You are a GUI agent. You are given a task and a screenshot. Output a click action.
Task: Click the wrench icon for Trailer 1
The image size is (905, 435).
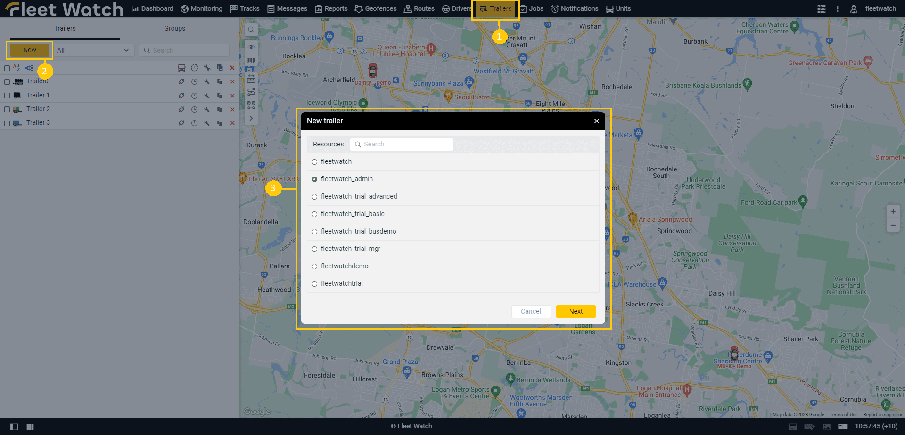pyautogui.click(x=207, y=96)
